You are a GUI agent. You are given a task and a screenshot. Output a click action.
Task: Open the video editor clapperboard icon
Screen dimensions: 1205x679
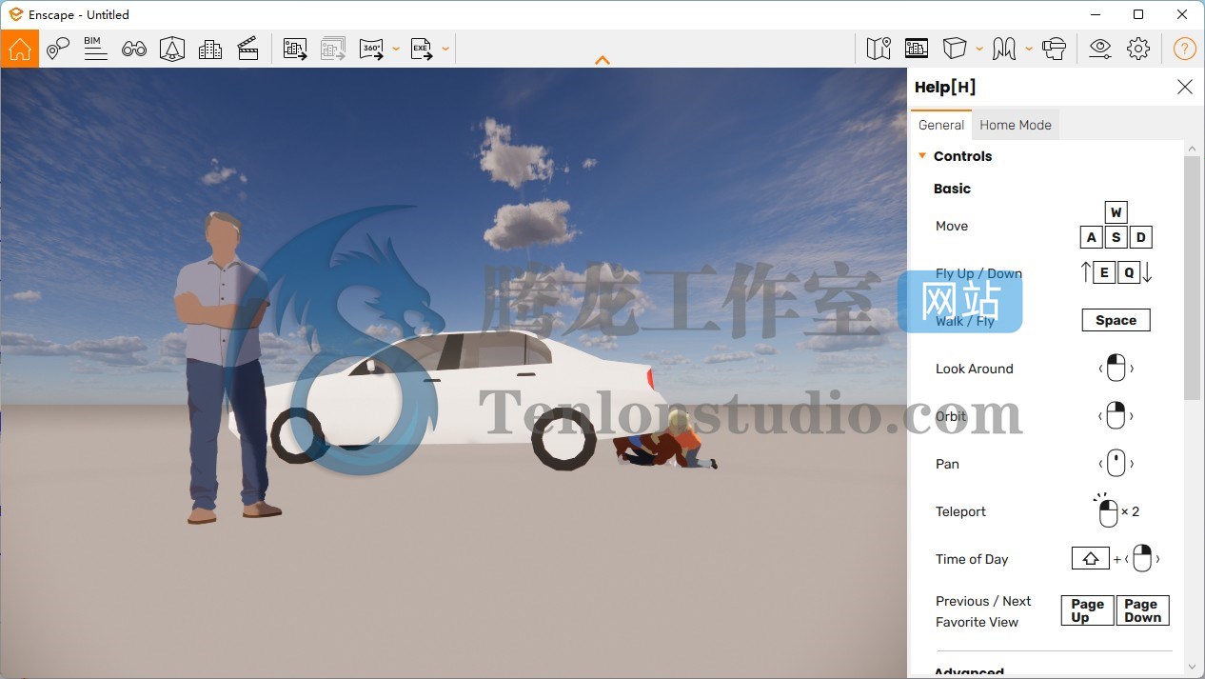[x=248, y=49]
